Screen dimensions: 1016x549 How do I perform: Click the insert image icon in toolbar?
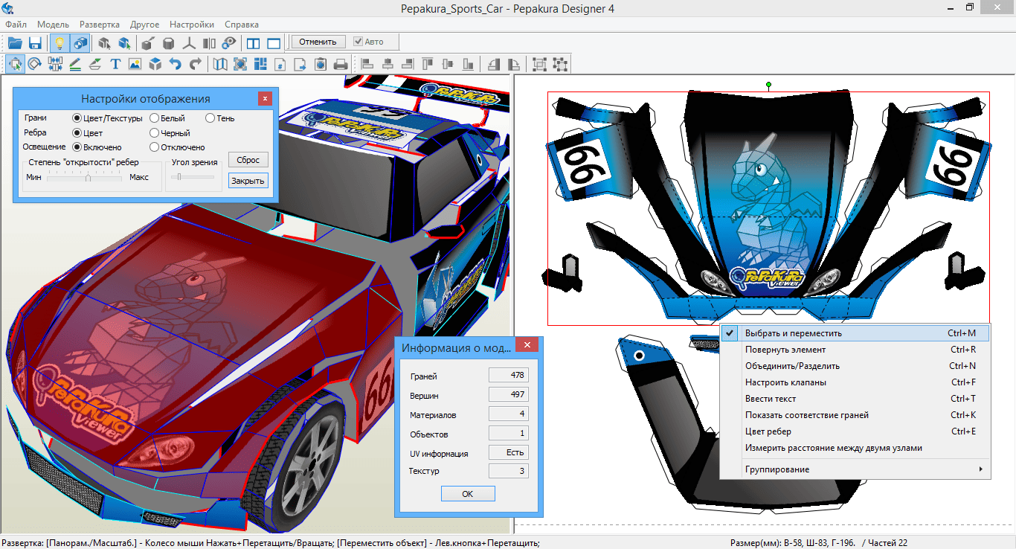pyautogui.click(x=135, y=65)
